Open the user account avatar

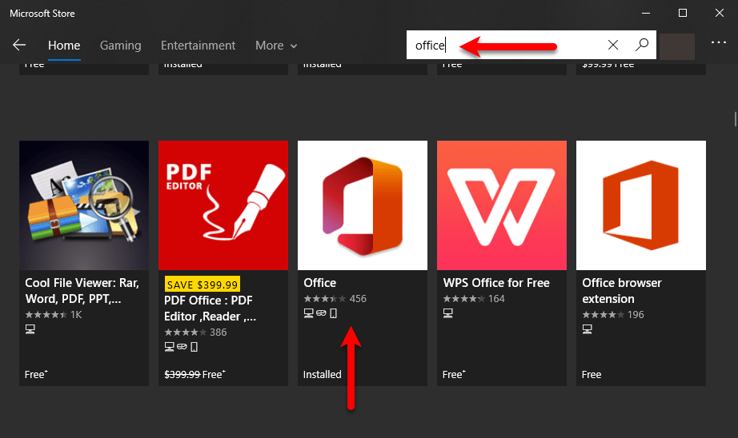point(677,46)
